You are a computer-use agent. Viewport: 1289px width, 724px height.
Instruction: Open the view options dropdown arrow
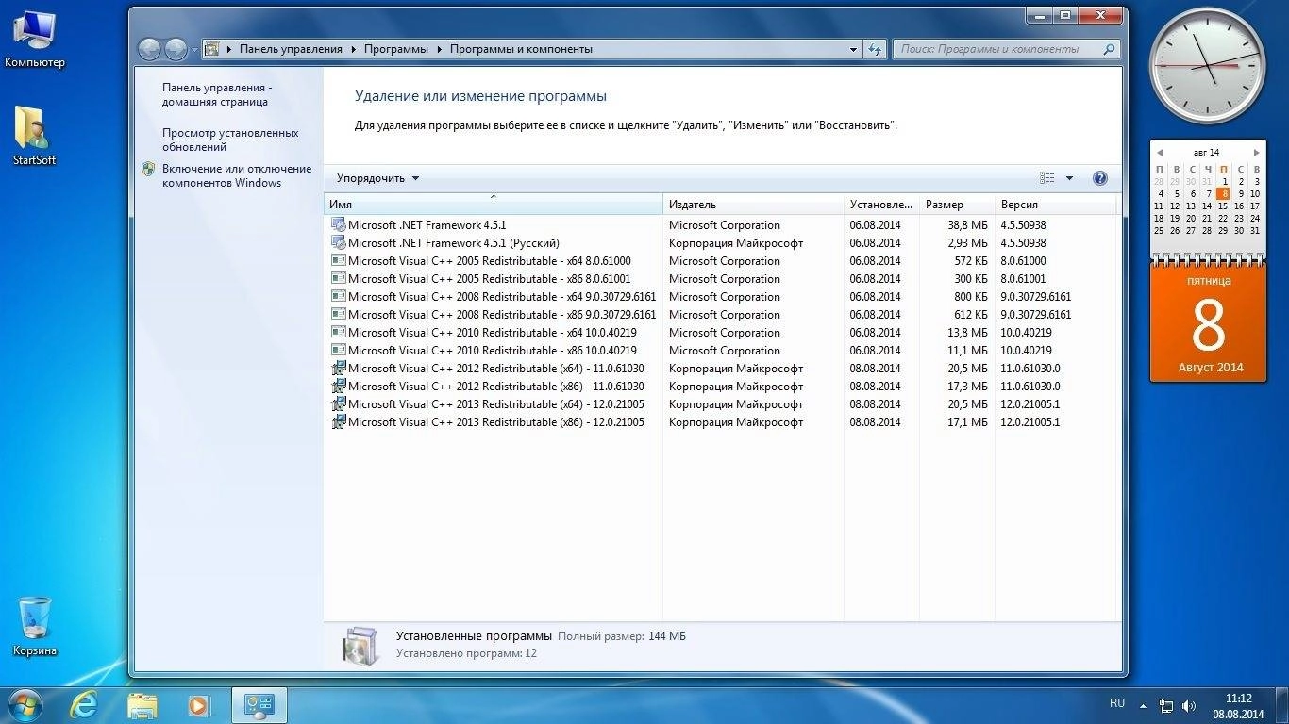(x=1069, y=178)
